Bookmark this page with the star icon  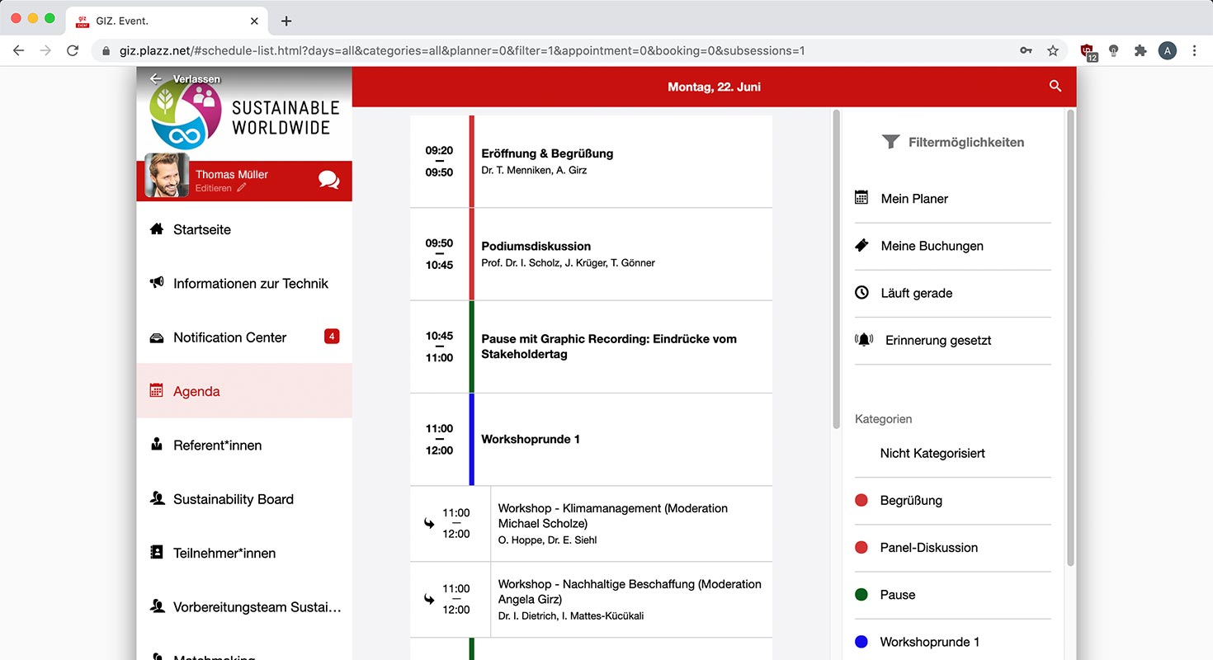(1053, 50)
